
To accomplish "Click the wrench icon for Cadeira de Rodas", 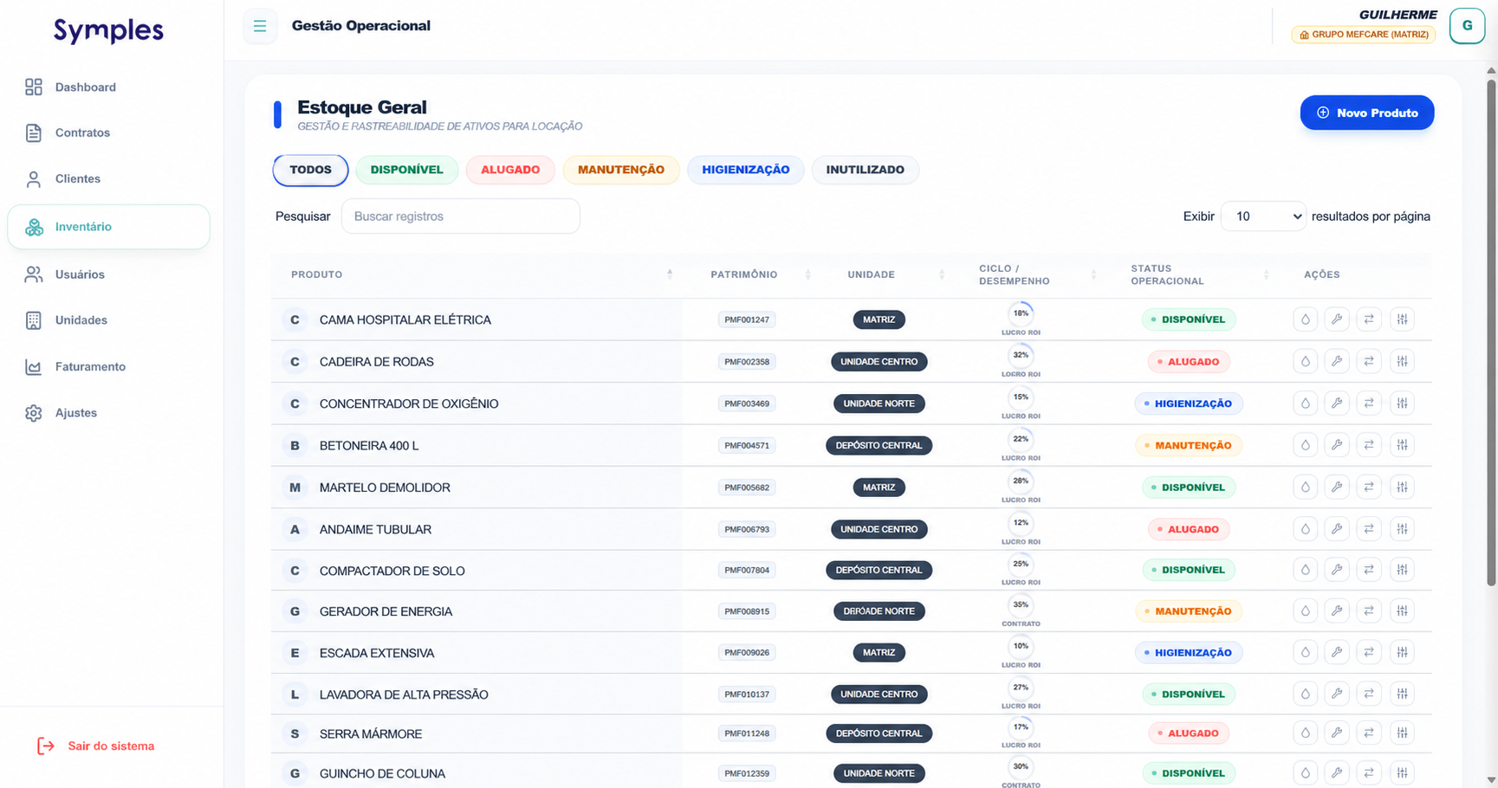I will coord(1337,361).
